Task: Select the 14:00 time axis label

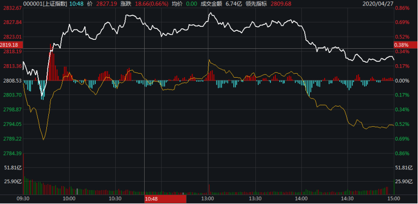Action: pos(301,199)
